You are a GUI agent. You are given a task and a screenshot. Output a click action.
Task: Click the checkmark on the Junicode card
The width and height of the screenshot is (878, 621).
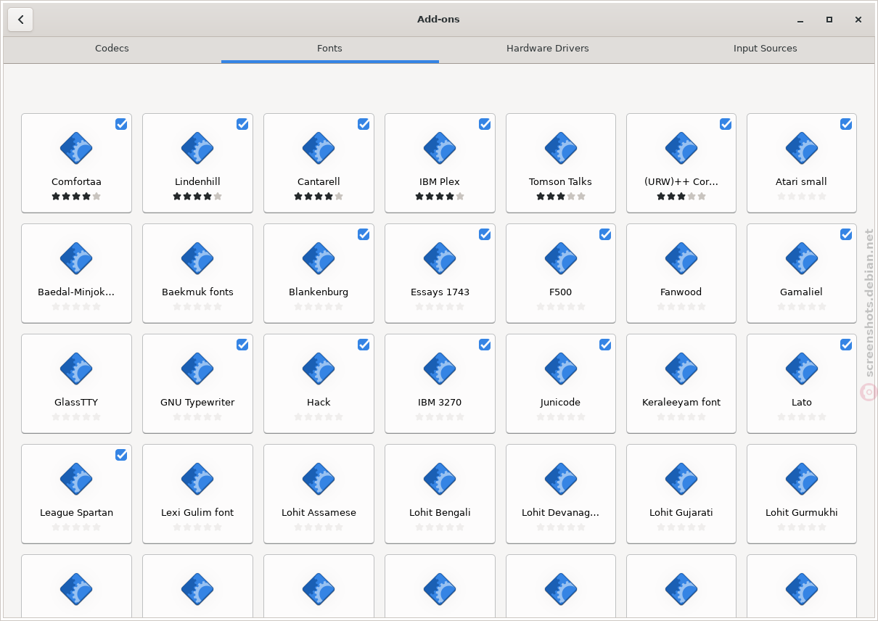coord(605,345)
